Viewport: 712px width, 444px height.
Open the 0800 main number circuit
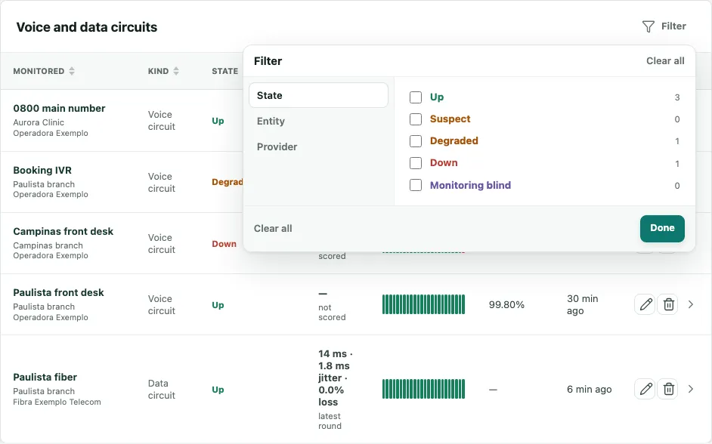pyautogui.click(x=59, y=109)
